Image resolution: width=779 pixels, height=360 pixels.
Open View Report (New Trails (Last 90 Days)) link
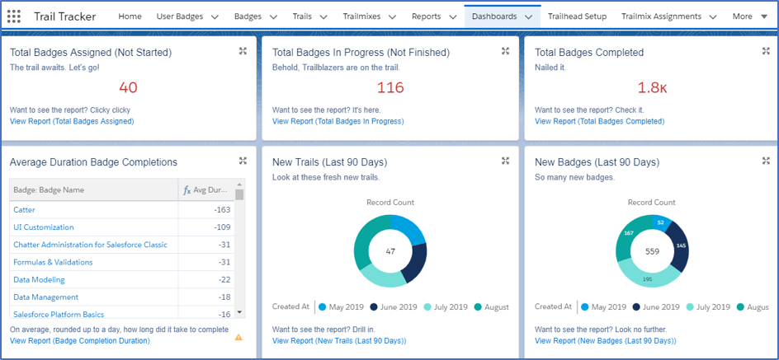coord(339,341)
